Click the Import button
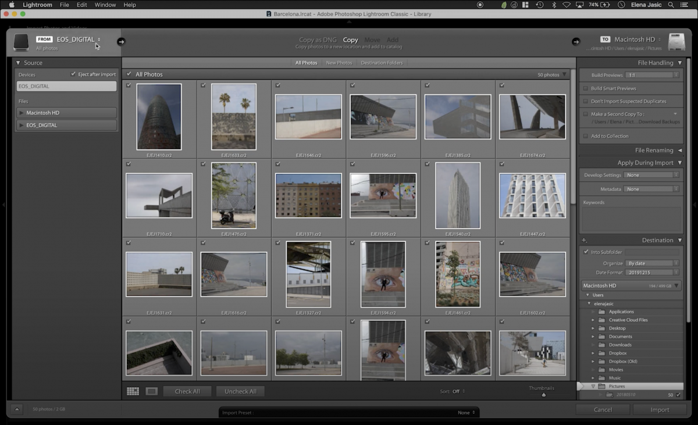Viewport: 698px width, 425px height. pos(659,409)
